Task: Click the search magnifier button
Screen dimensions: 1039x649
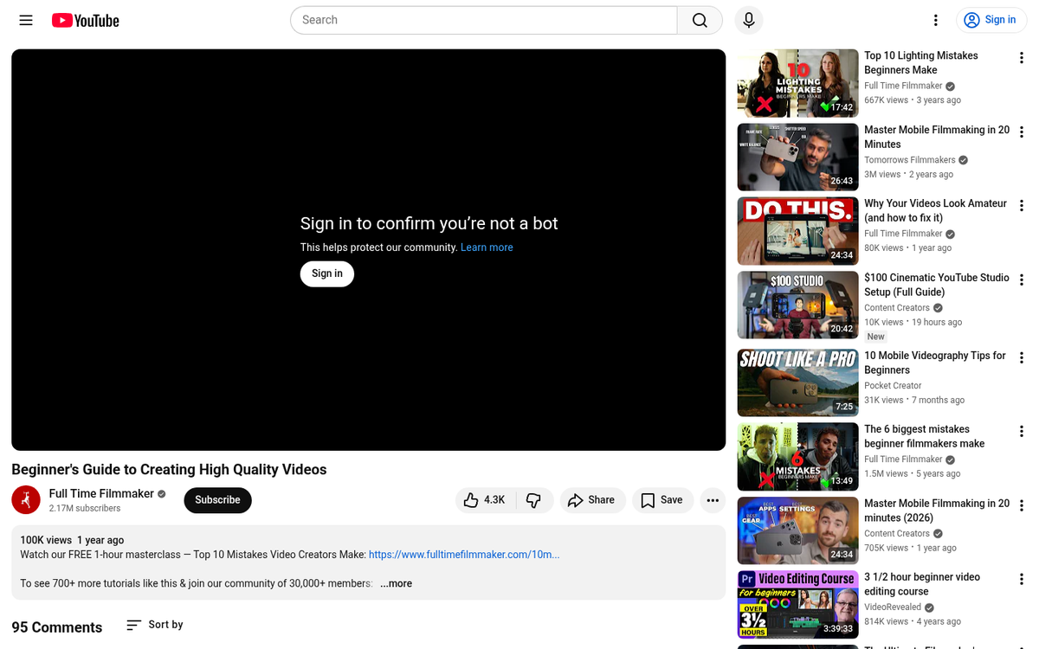Action: click(x=700, y=20)
